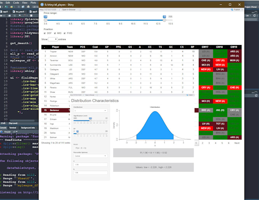Click the 'b' value input field
Viewport: 259px width, 200px height.
point(90,173)
